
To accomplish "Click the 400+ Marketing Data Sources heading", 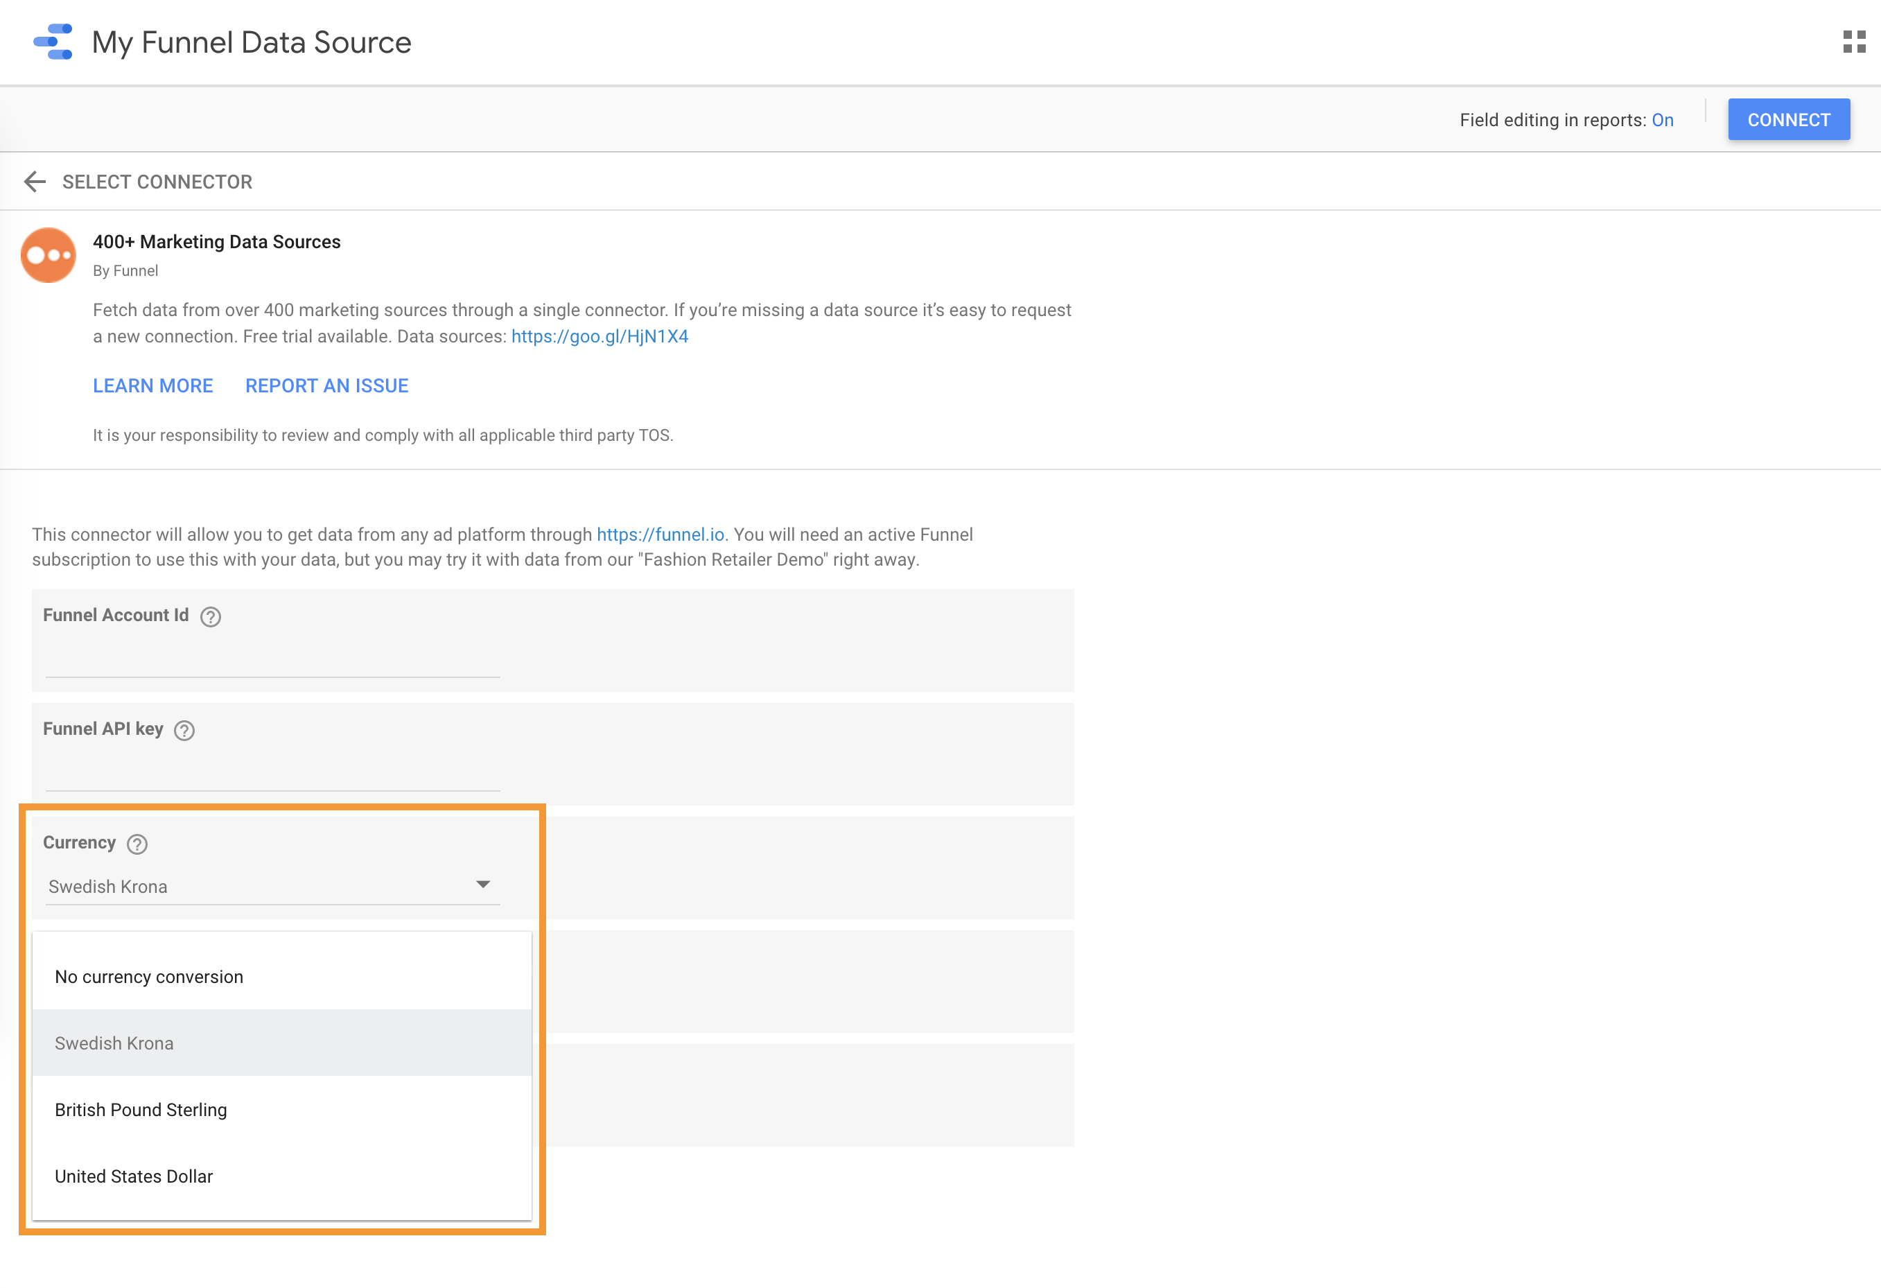I will [x=217, y=241].
